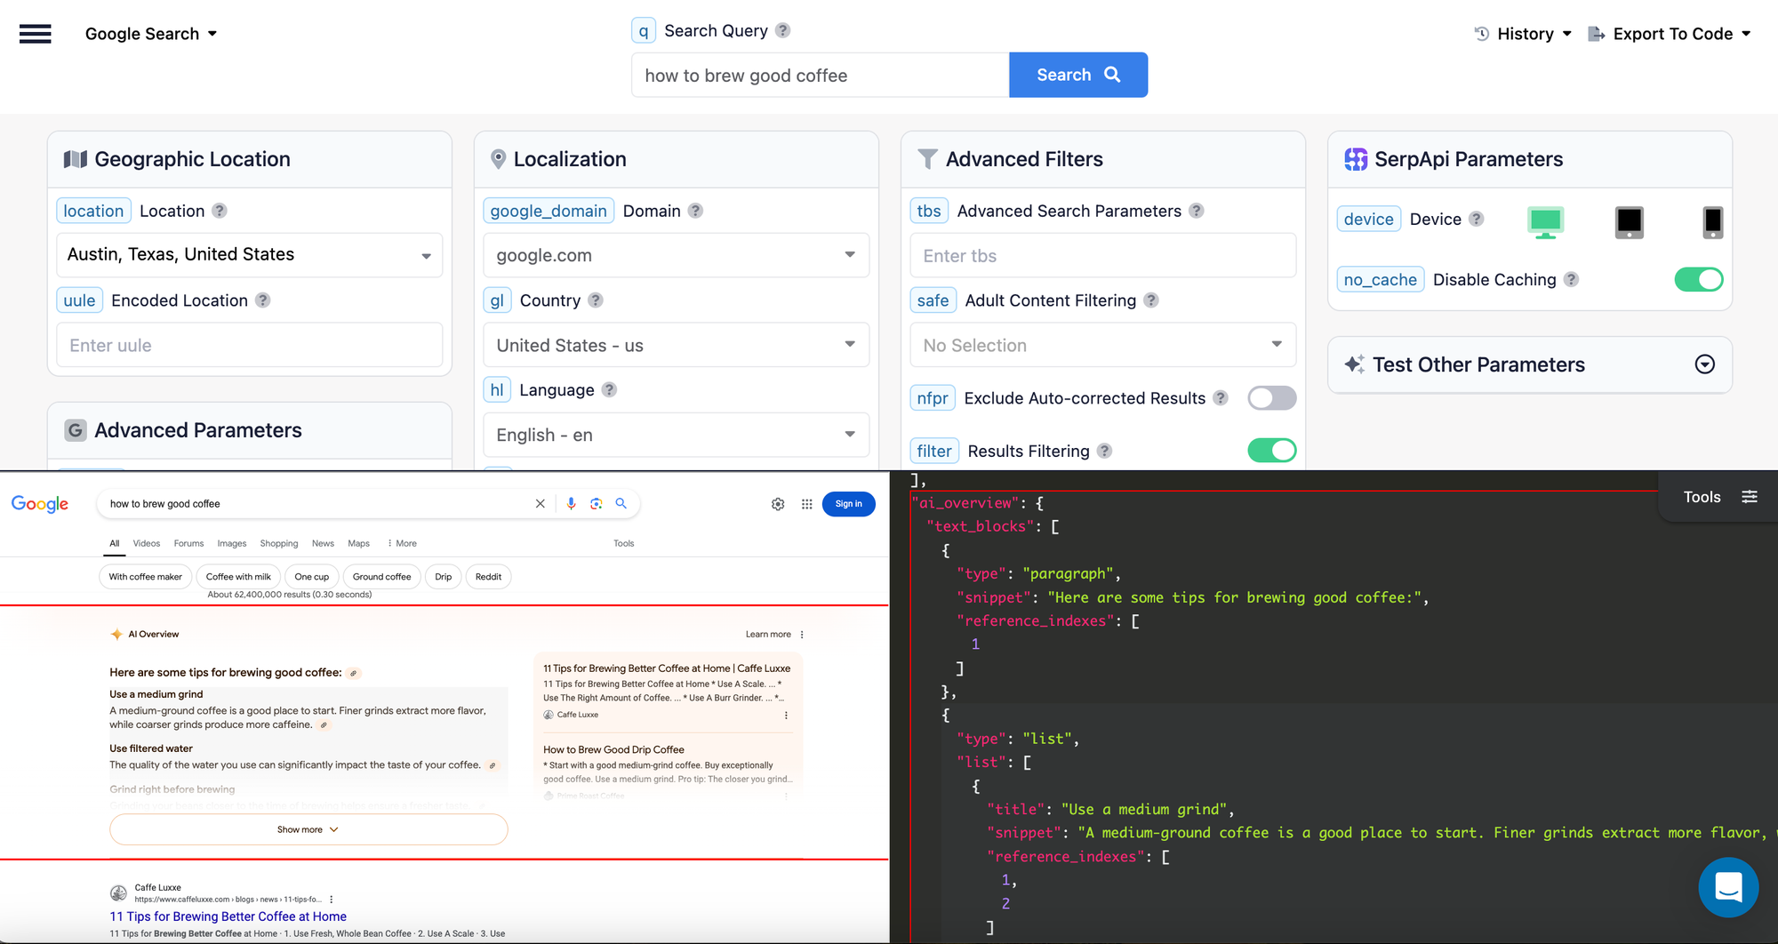Click the Country help question mark
This screenshot has height=944, width=1778.
(x=596, y=300)
